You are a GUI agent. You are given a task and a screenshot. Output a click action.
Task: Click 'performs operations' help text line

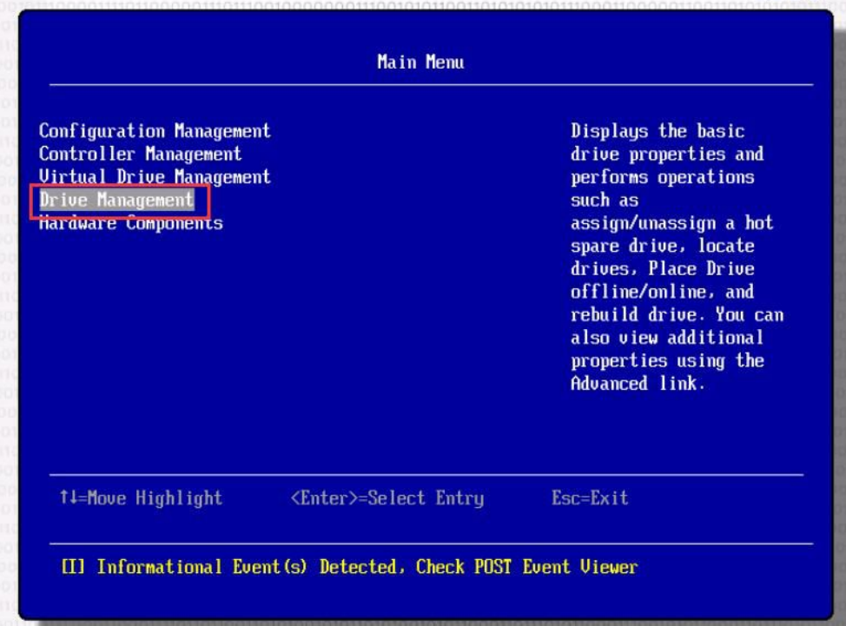[662, 177]
